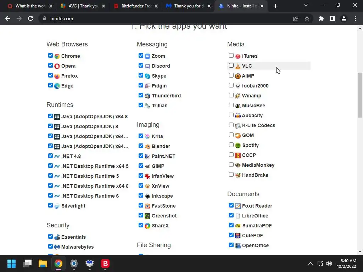
Task: Click the Firefox logo icon
Action: tap(57, 76)
